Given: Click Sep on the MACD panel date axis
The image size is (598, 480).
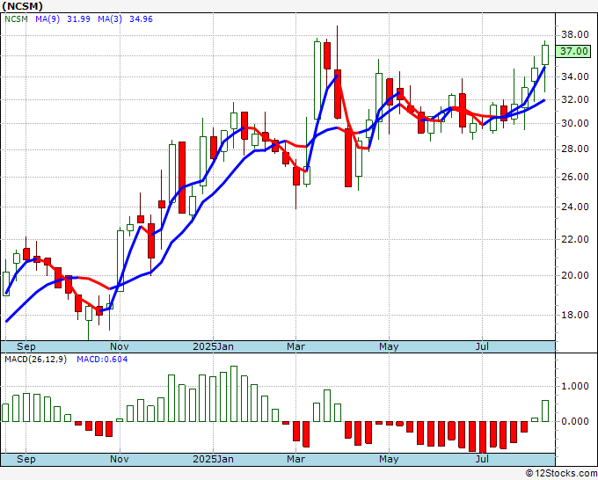Looking at the screenshot, I should click(26, 459).
